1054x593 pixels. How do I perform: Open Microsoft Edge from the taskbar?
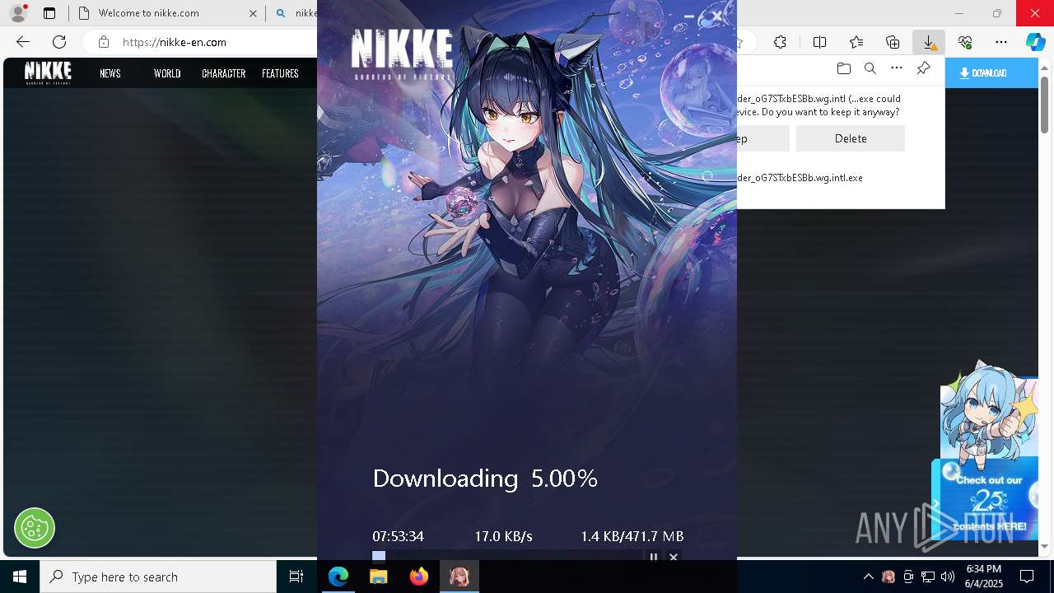tap(338, 577)
